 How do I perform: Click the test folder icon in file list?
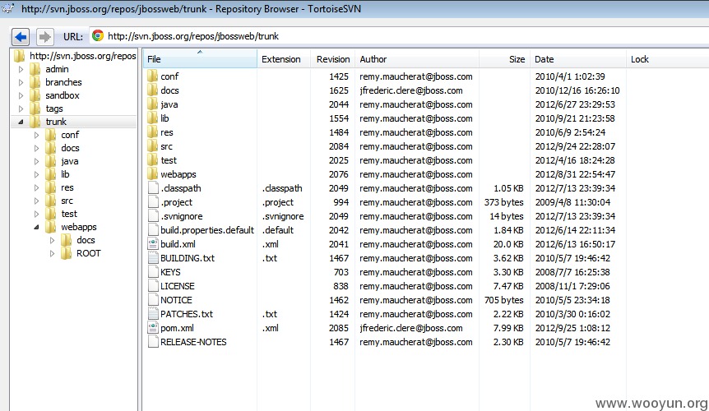click(x=153, y=160)
